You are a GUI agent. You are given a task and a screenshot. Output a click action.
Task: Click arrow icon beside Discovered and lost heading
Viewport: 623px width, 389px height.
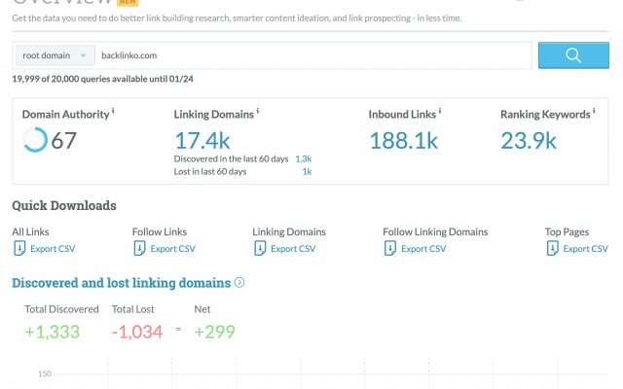239,283
